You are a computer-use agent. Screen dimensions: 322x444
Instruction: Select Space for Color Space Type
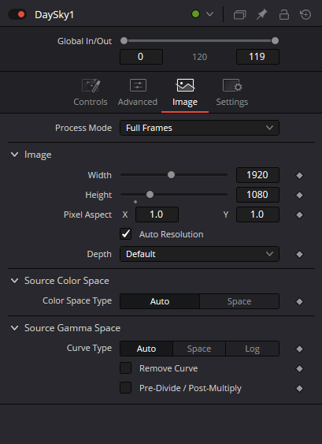[x=239, y=301]
